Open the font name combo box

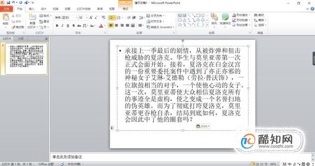coord(66,17)
